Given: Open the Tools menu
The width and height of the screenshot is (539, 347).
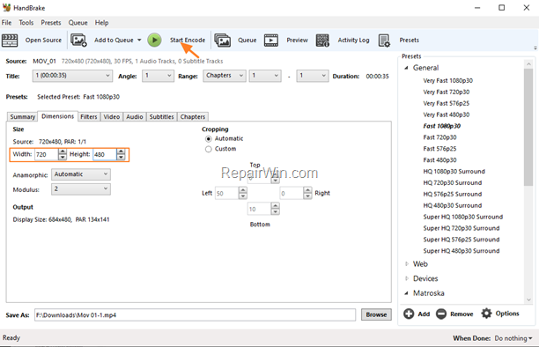Looking at the screenshot, I should point(26,23).
